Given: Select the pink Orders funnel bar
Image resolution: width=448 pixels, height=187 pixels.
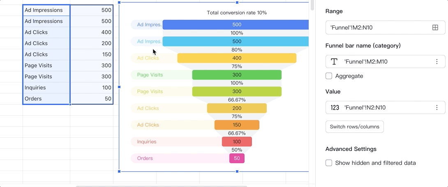Looking at the screenshot, I should 237,158.
